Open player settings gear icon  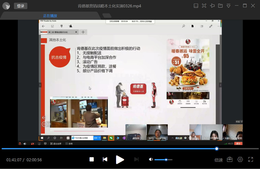pyautogui.click(x=240, y=159)
